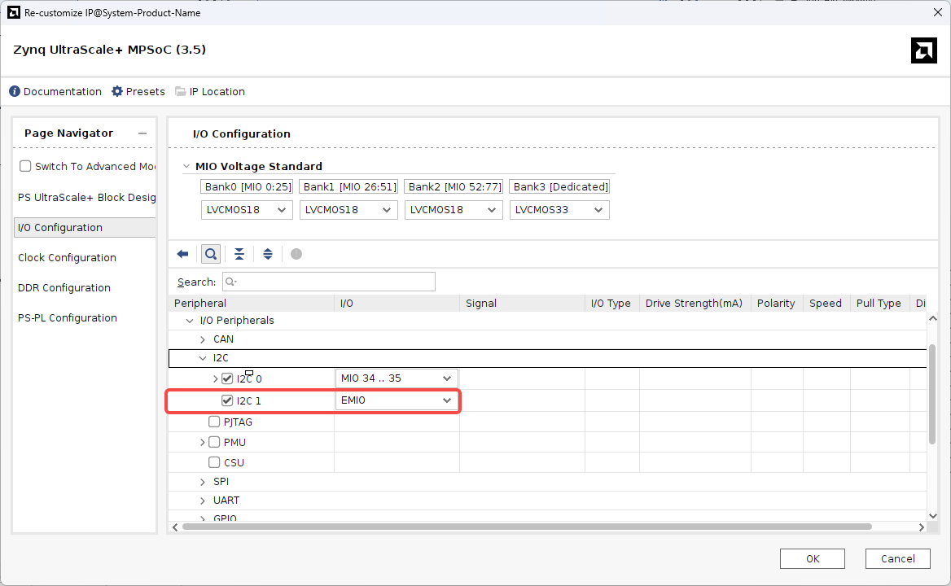Click the IP Location folder icon
This screenshot has height=586, width=951.
tap(181, 91)
